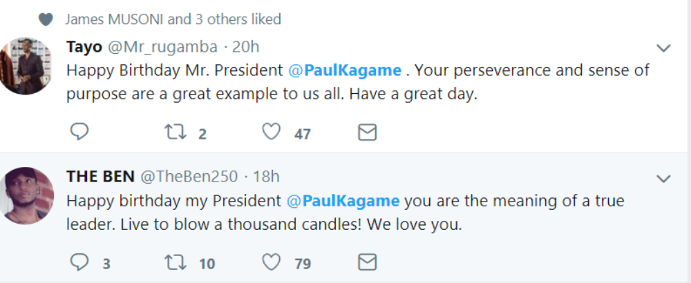Like Tayo's tweet with heart icon

[272, 132]
